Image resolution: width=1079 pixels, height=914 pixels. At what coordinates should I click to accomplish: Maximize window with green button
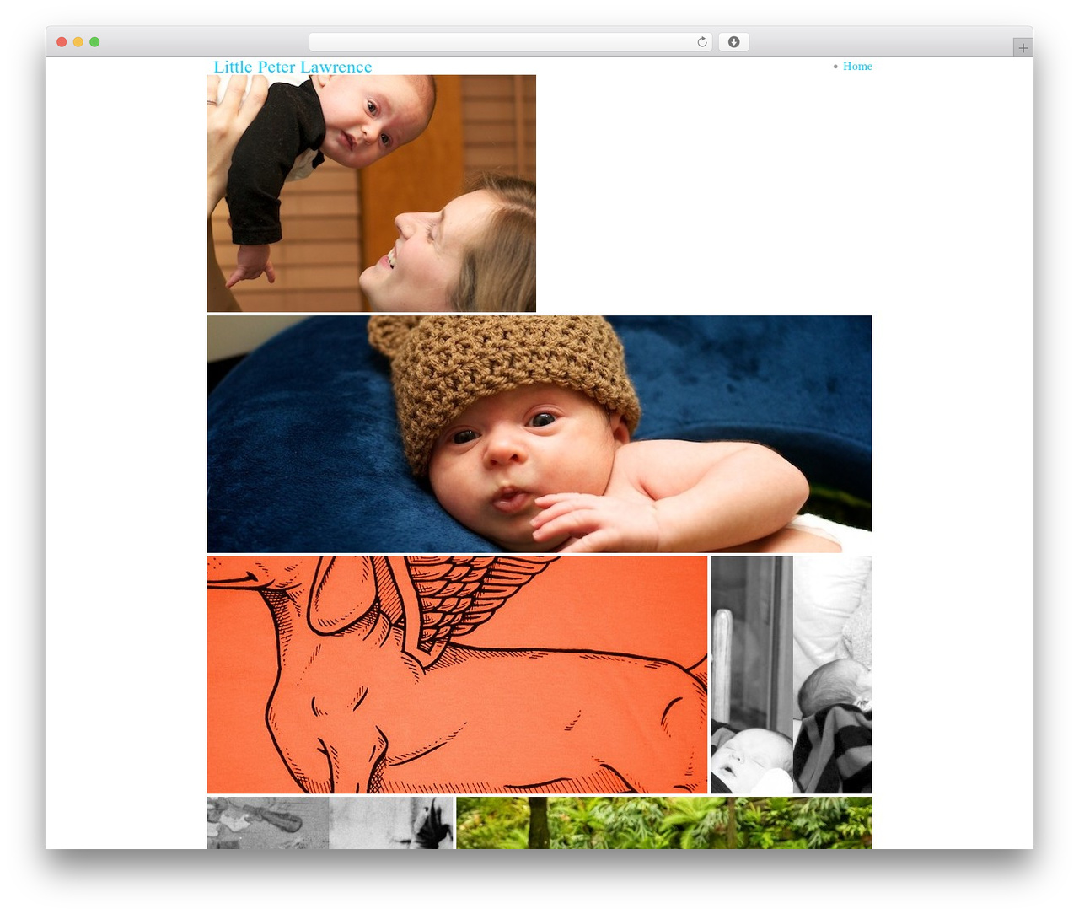(x=94, y=42)
